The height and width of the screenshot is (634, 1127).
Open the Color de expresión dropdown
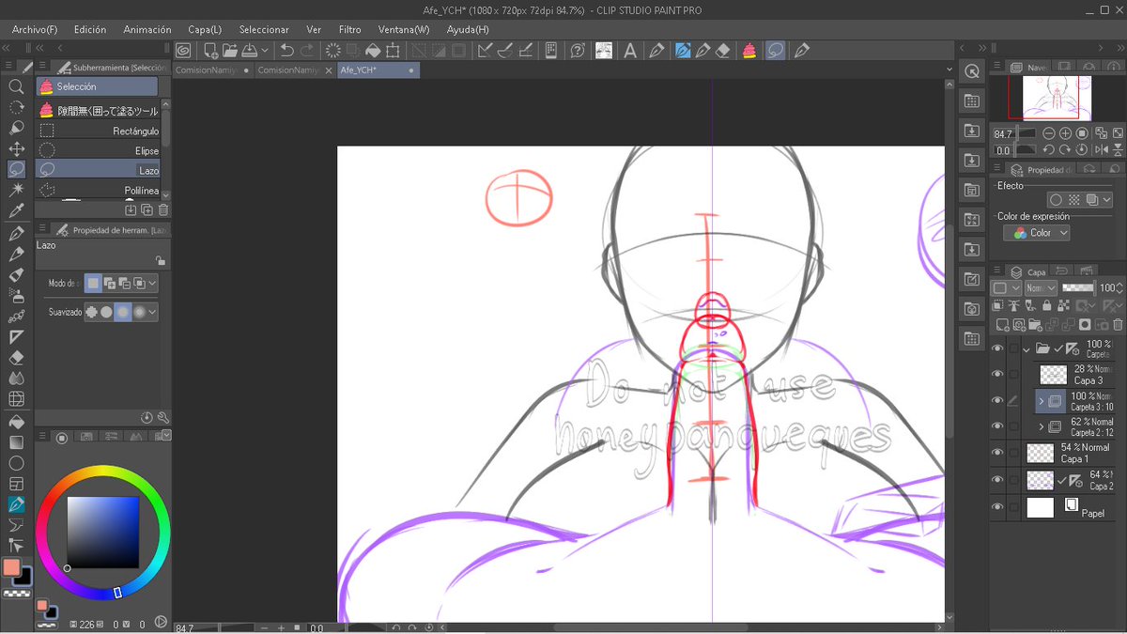(x=1037, y=232)
